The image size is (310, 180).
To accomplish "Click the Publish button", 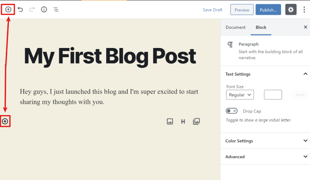I will [x=268, y=10].
